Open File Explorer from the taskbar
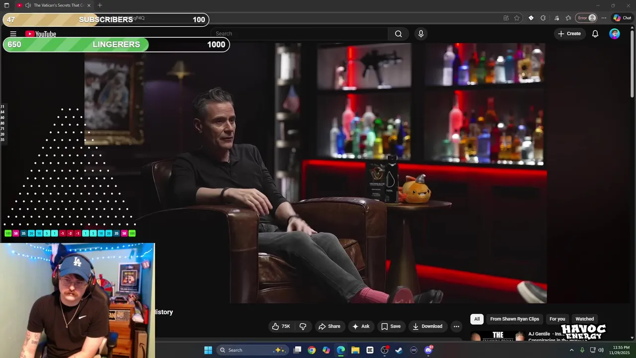 pyautogui.click(x=355, y=350)
